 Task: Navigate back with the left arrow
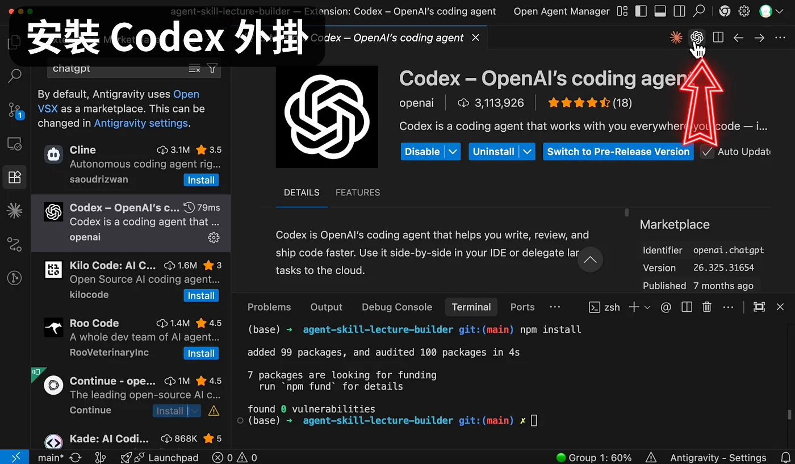tap(738, 37)
